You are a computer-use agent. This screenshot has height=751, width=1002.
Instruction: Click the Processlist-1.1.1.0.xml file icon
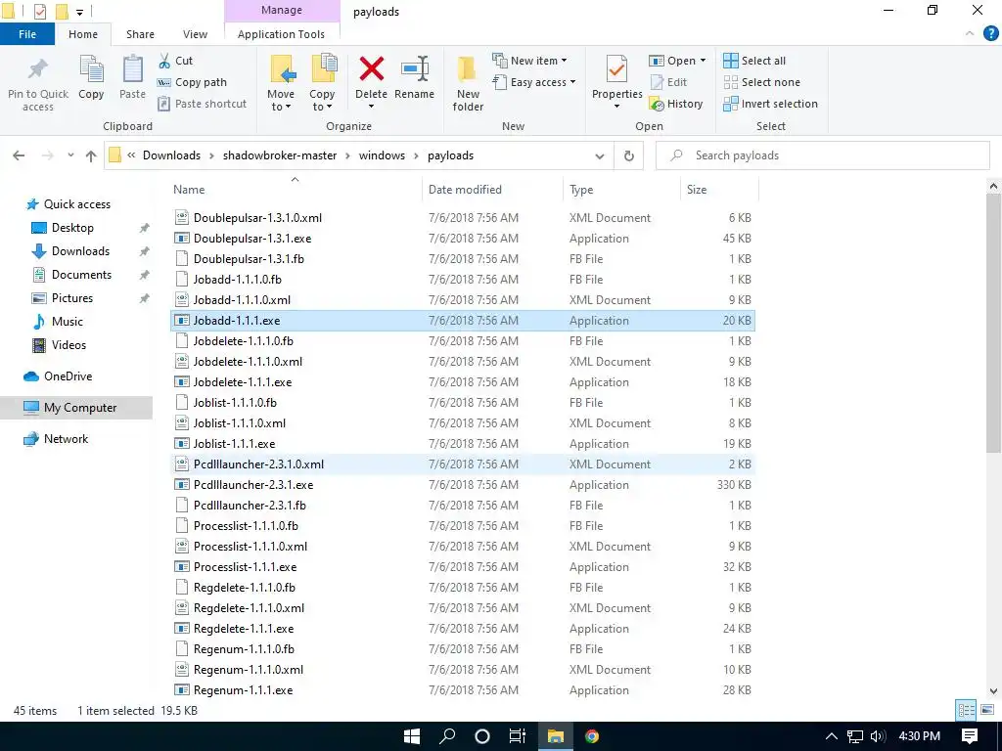point(182,547)
